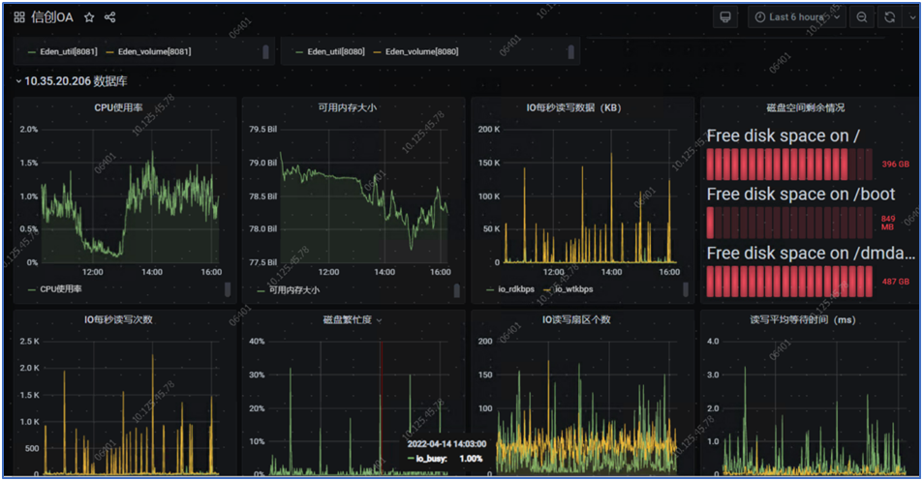Open the IO每秒读写次数 panel title menu
This screenshot has height=481, width=923.
click(118, 320)
